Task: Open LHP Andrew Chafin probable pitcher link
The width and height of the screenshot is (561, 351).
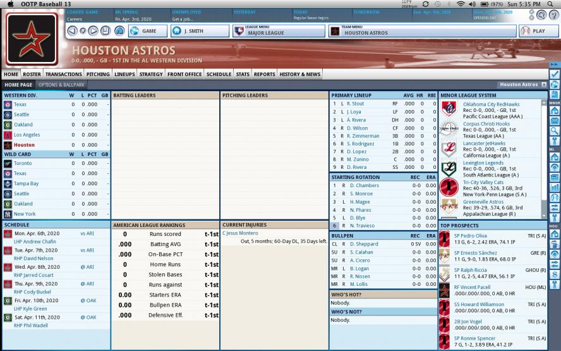Action: point(35,242)
